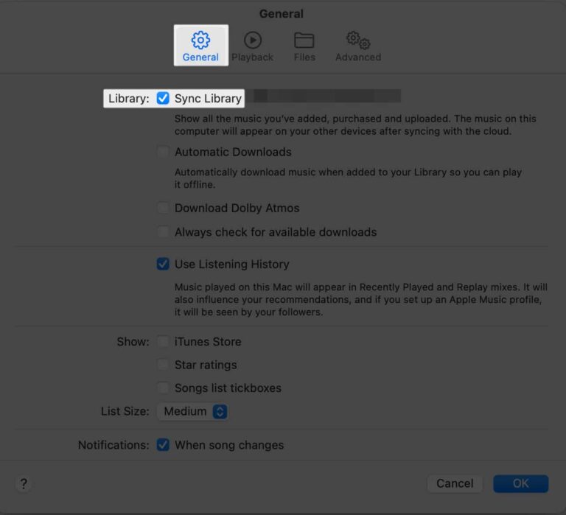Screen dimensions: 566x515
Task: Disable the Sync Library checkbox
Action: [x=163, y=98]
